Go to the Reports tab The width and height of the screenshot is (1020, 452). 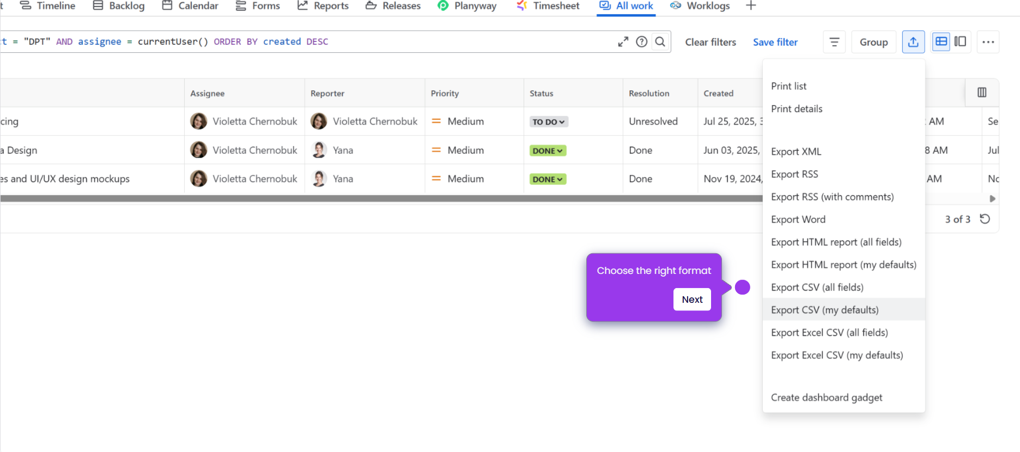[323, 6]
